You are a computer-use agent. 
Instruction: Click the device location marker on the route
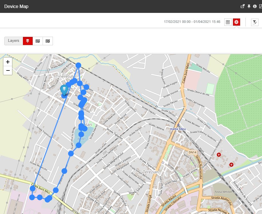coord(64,89)
